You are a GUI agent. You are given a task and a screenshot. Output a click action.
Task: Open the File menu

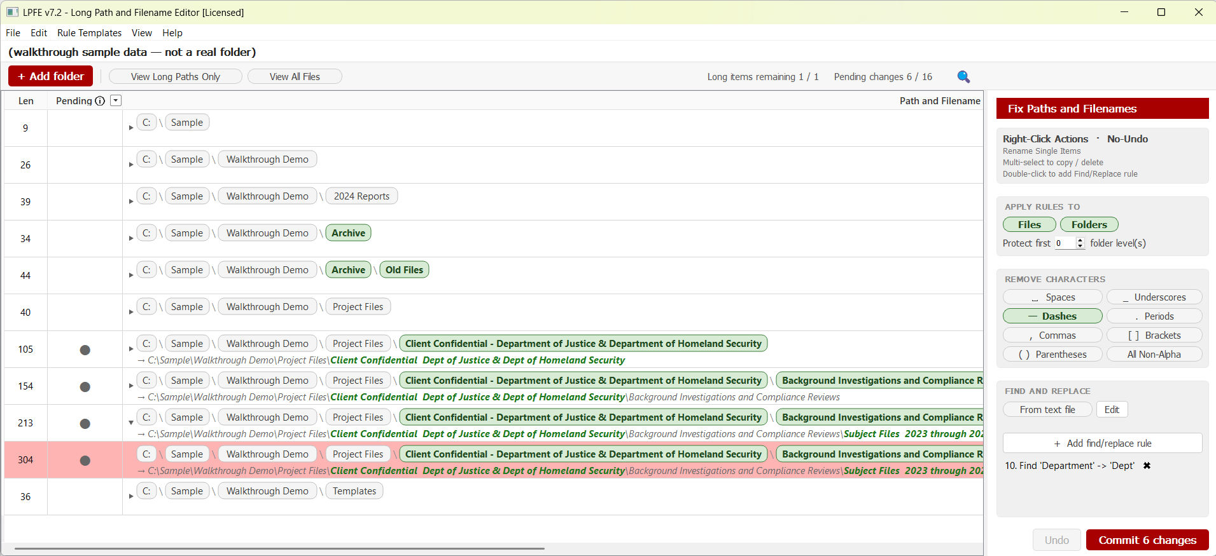coord(13,33)
